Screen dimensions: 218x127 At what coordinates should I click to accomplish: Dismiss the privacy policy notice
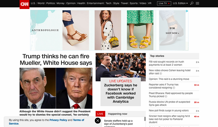tap(98, 121)
